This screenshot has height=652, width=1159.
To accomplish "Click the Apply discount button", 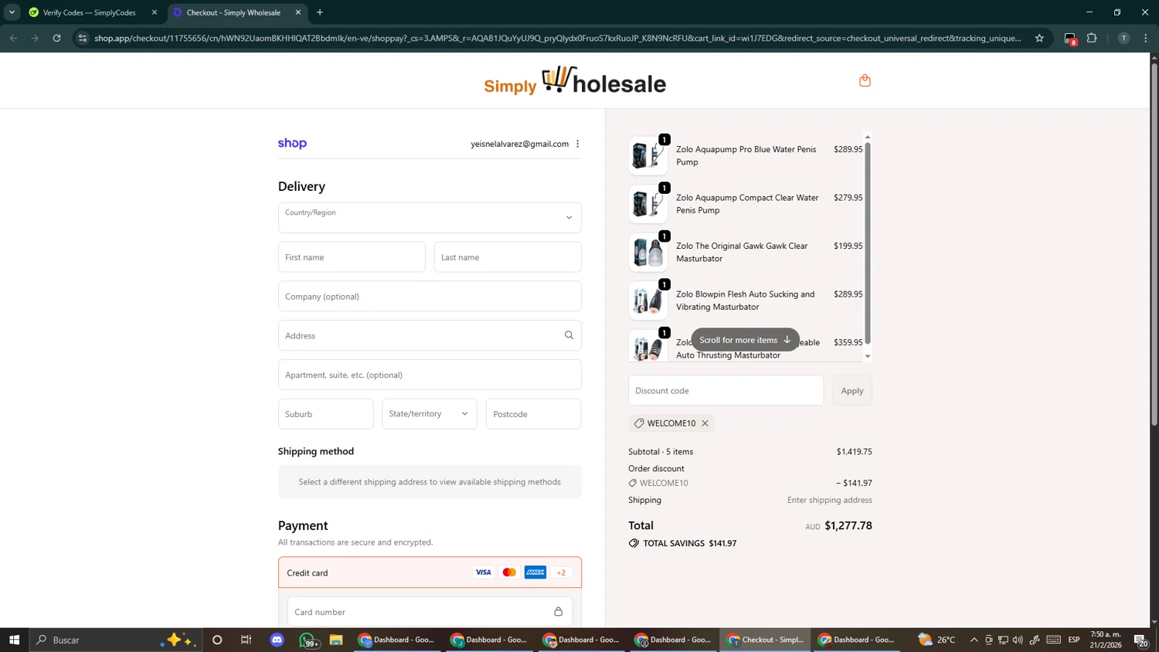I will pos(852,391).
